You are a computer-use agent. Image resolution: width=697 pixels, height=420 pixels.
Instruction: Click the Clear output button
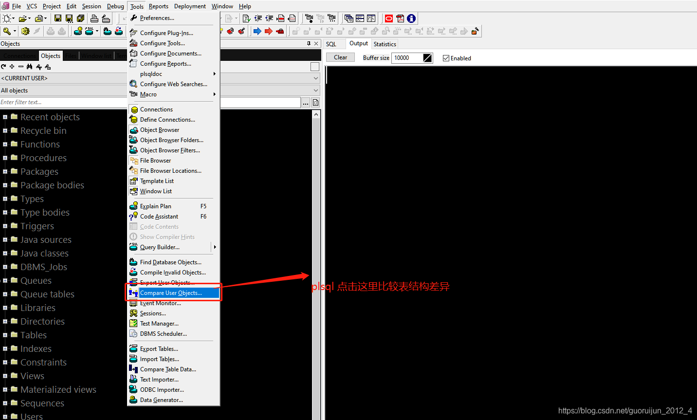pyautogui.click(x=341, y=57)
